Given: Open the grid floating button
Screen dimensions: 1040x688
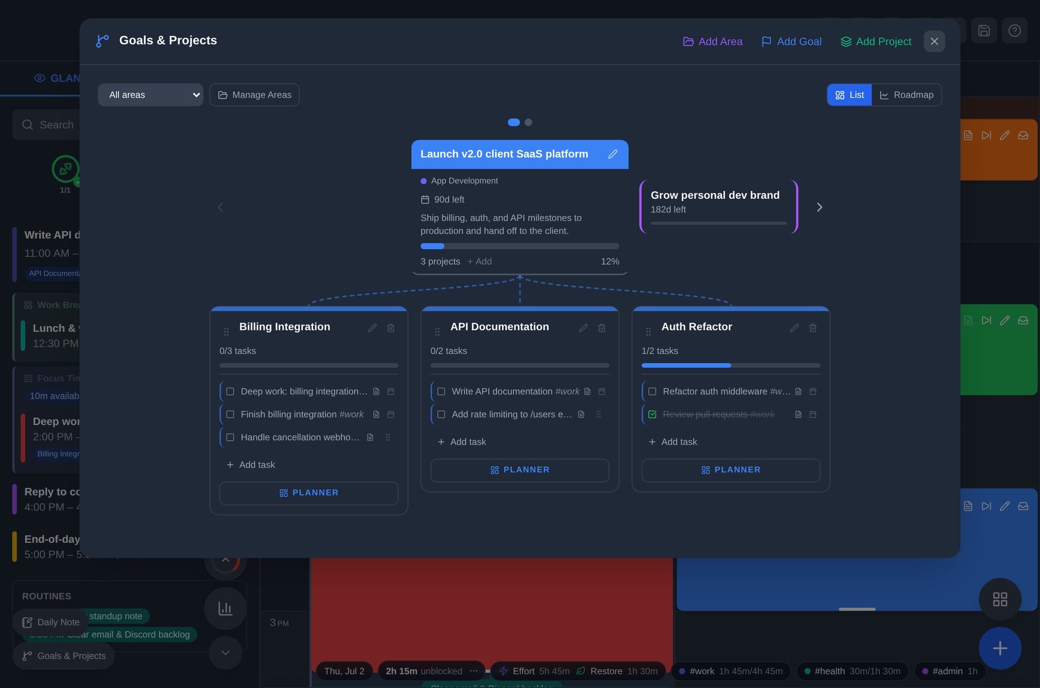Looking at the screenshot, I should [x=1000, y=599].
